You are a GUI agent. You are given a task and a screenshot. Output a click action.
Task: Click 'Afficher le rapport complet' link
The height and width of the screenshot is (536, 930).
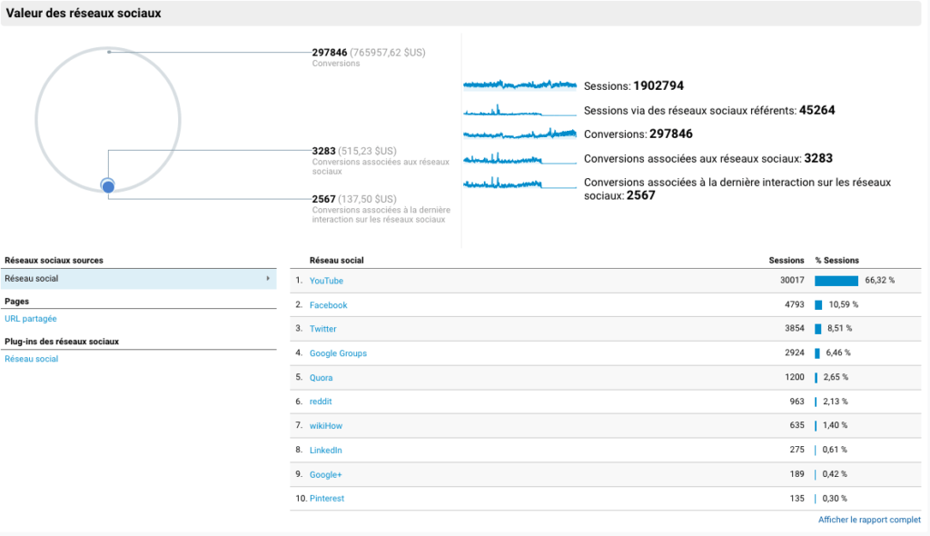point(869,520)
